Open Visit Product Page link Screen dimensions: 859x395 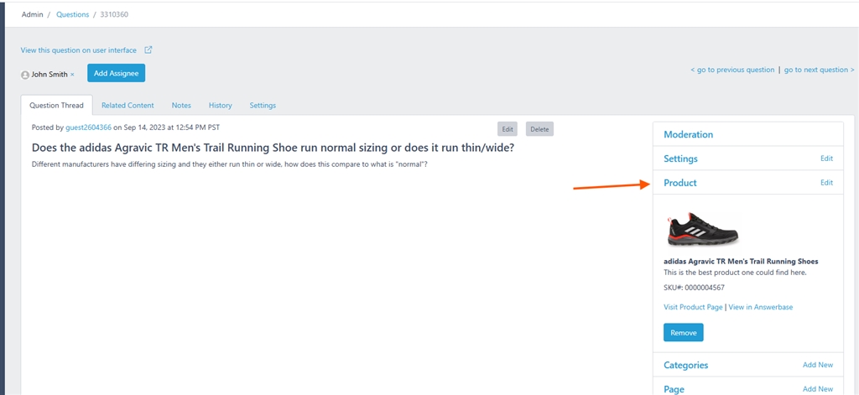tap(693, 307)
